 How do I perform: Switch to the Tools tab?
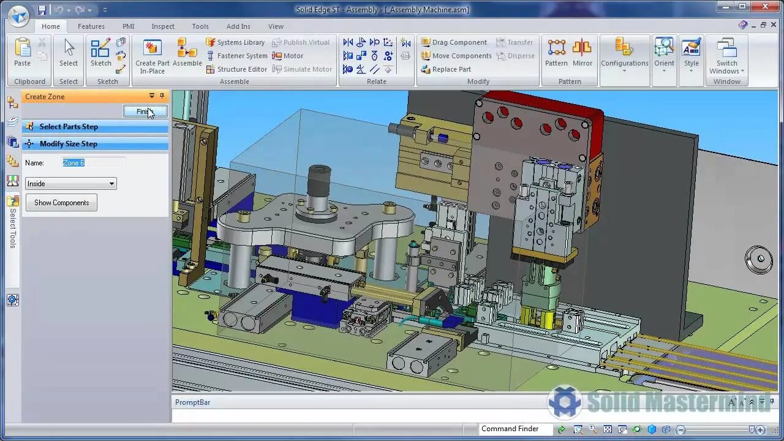[200, 26]
